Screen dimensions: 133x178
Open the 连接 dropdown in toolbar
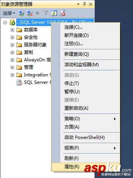[9, 13]
